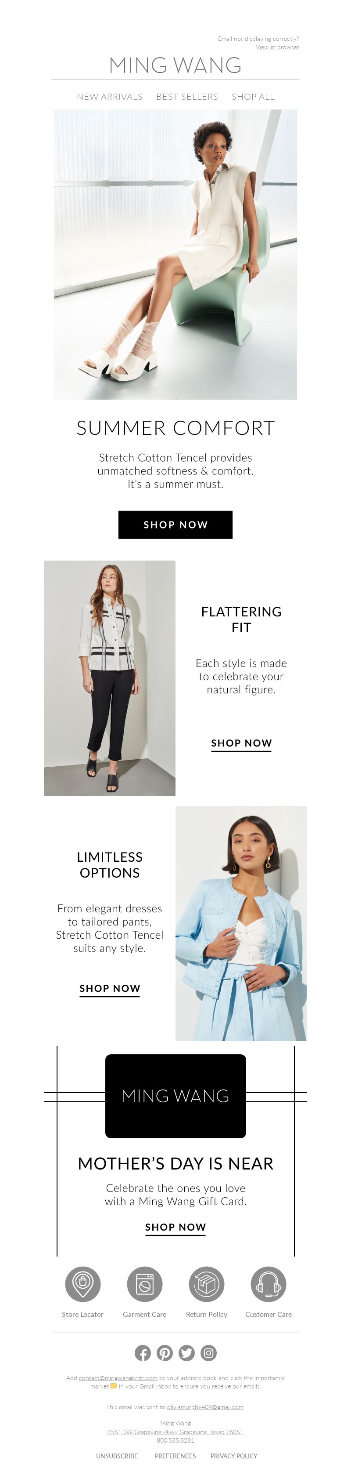Select Shop All in navigation
Viewport: 351px width, 1472px height.
pyautogui.click(x=253, y=97)
